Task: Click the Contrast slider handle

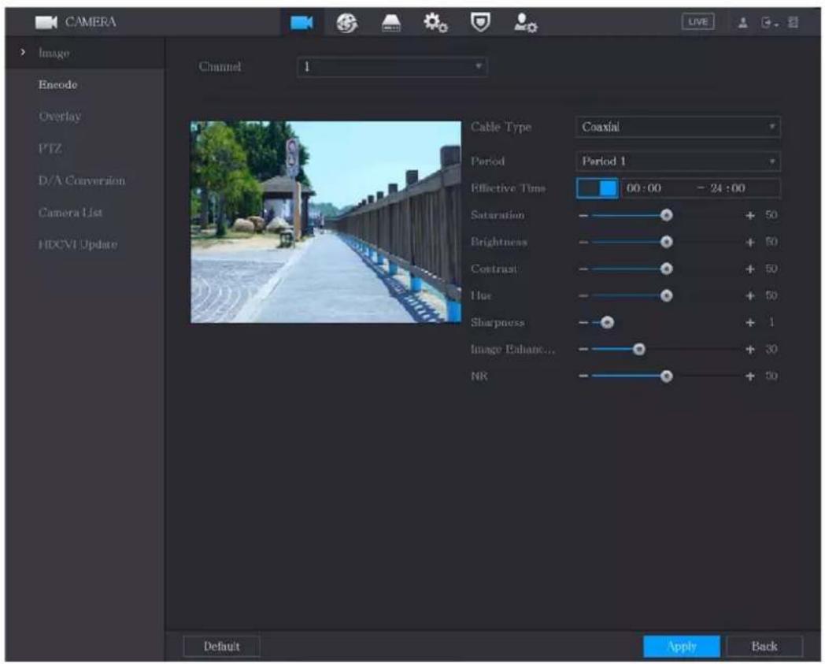Action: (666, 269)
